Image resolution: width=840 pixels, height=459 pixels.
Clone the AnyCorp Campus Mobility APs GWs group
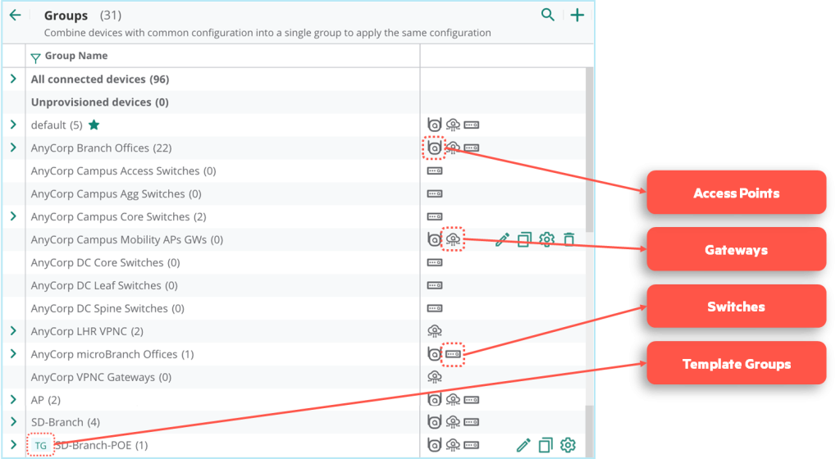pos(524,240)
